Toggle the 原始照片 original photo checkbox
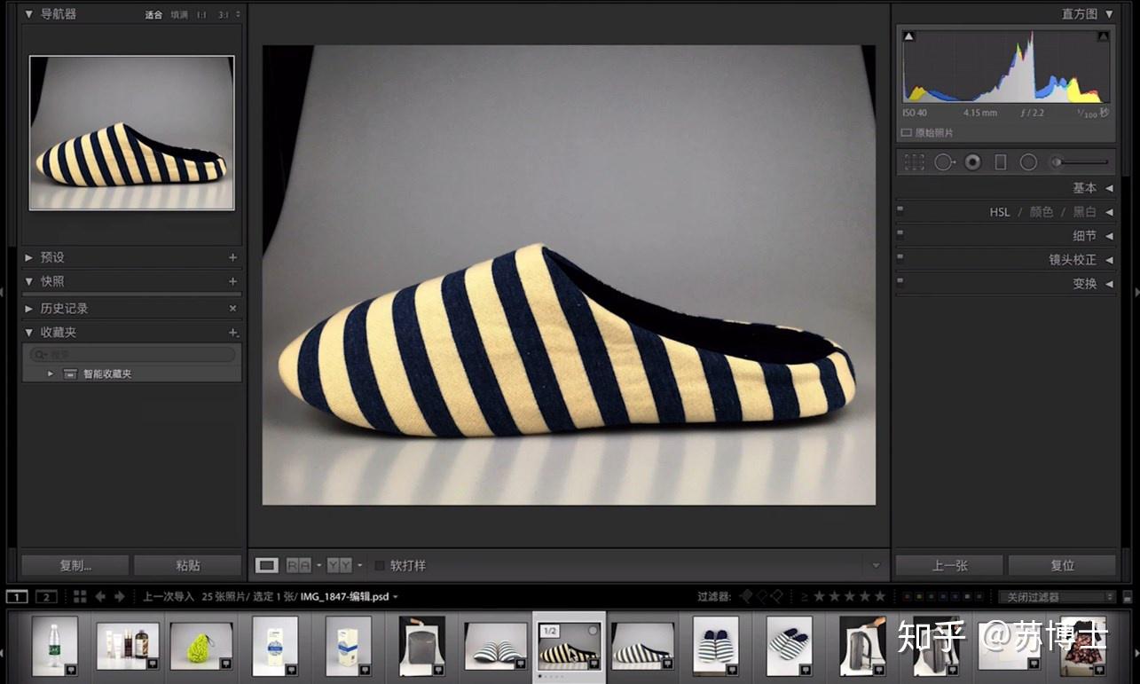This screenshot has width=1140, height=684. pyautogui.click(x=907, y=132)
